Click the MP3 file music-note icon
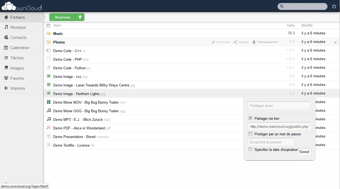 (49, 119)
